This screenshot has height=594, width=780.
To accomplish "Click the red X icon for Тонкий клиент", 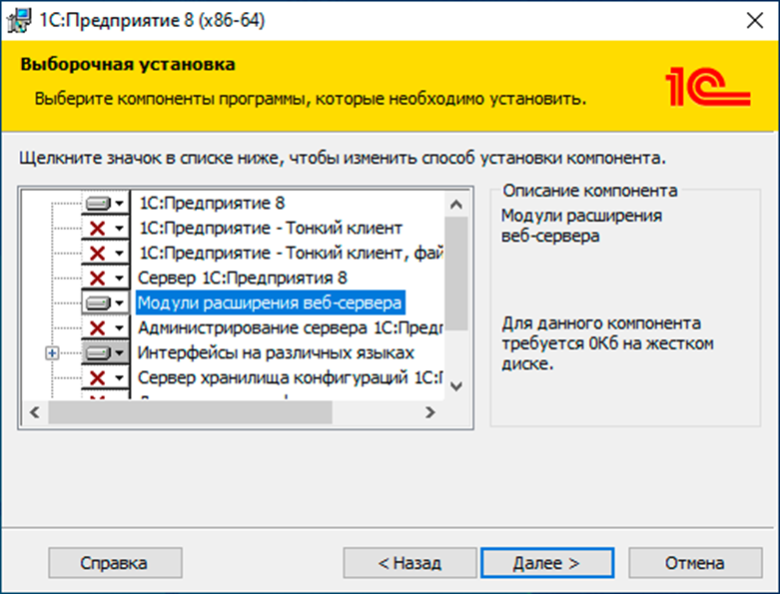I will (x=98, y=228).
